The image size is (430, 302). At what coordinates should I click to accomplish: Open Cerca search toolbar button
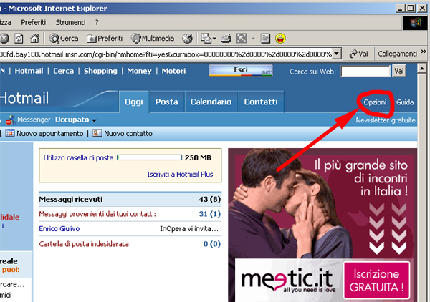click(64, 39)
